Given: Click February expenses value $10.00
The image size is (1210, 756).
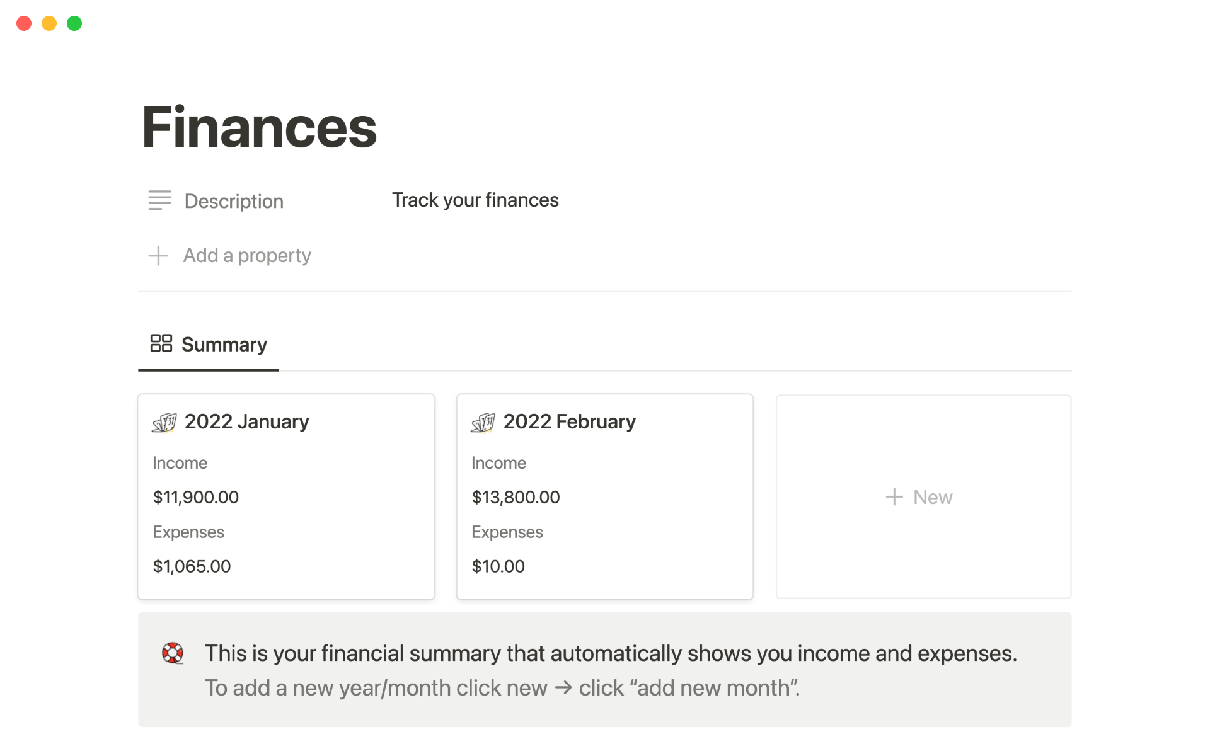Looking at the screenshot, I should click(x=498, y=566).
